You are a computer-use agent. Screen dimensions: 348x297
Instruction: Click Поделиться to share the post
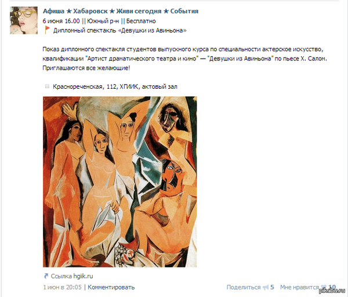coord(244,287)
